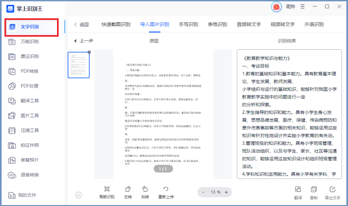
Task: Click the 掌上识别王 app logo
Action: (10, 9)
